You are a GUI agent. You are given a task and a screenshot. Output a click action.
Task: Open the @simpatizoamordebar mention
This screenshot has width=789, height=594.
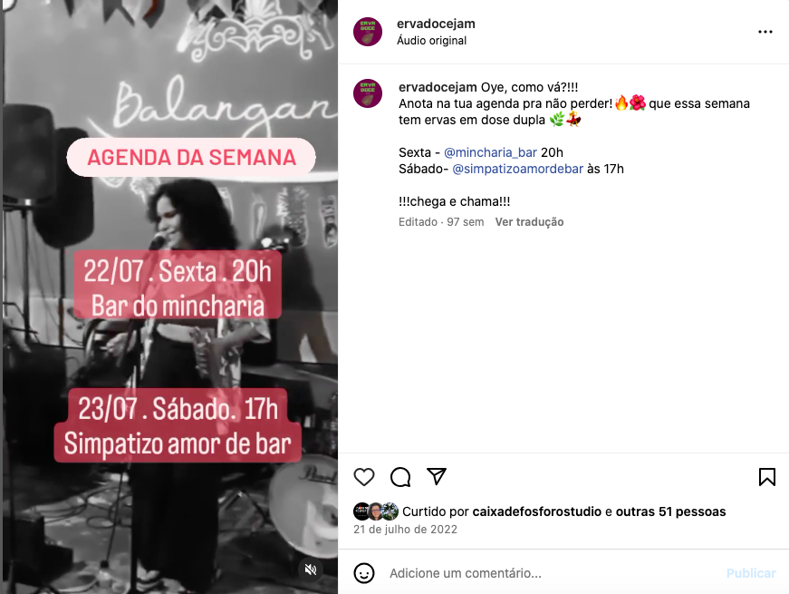point(518,169)
